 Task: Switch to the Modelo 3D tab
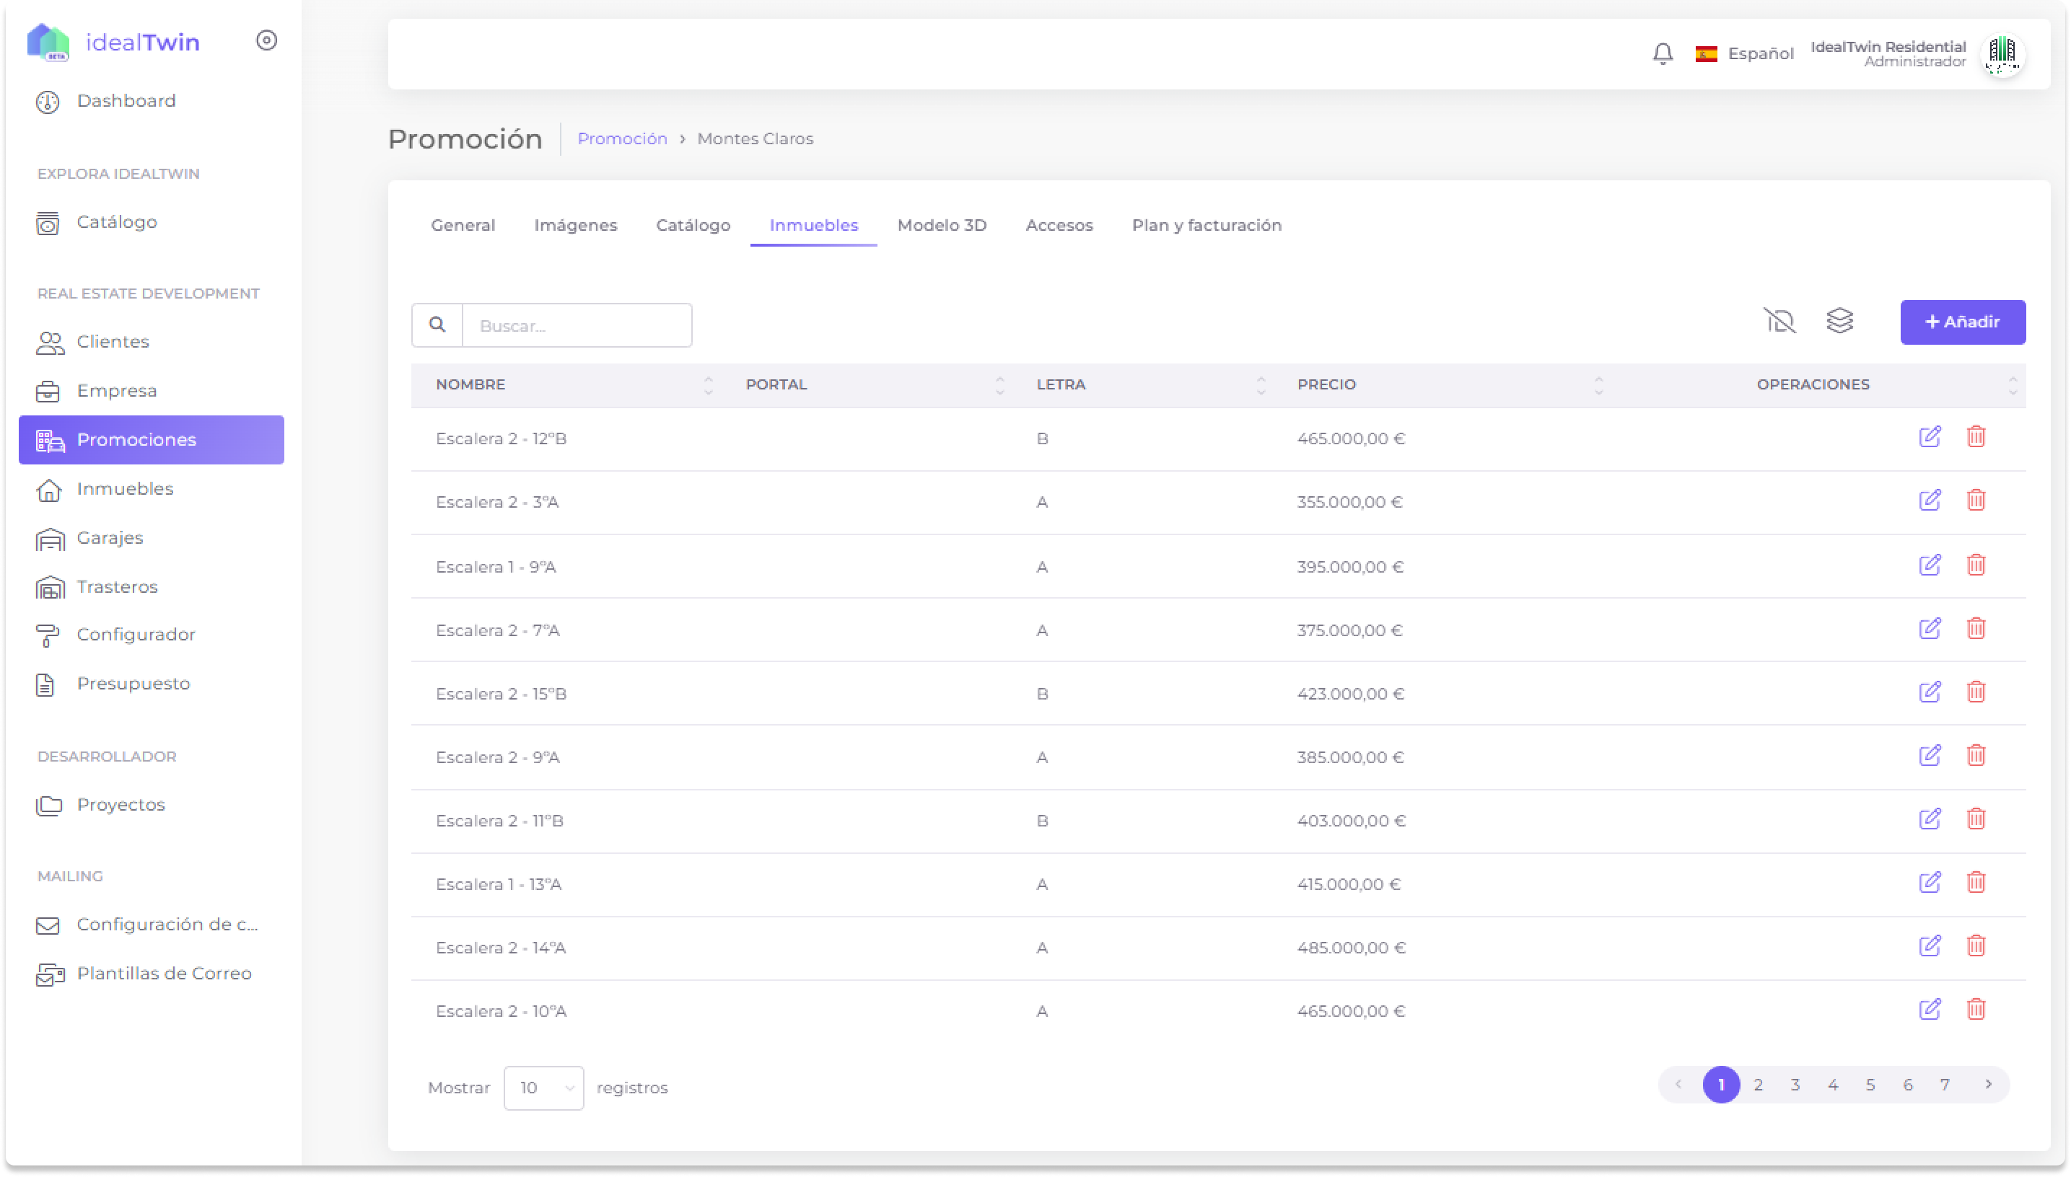(941, 226)
